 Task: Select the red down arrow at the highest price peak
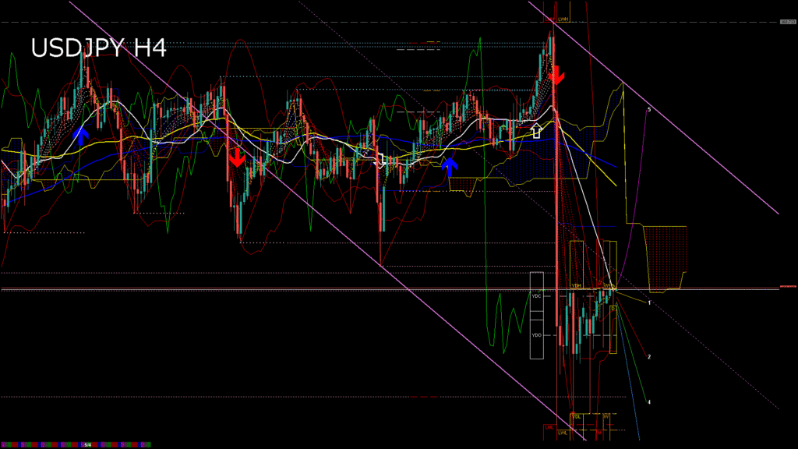coord(556,76)
